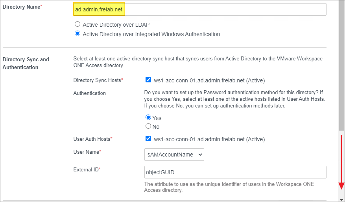Uncheck the Directory Sync Hosts checkbox
This screenshot has height=202, width=345.
148,80
